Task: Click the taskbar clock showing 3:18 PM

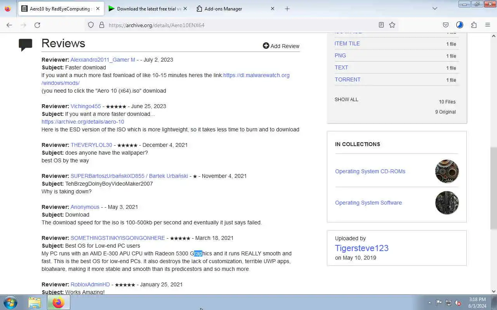Action: (477, 303)
